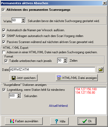Click the question mark Hilfe icon

pyautogui.click(x=56, y=121)
